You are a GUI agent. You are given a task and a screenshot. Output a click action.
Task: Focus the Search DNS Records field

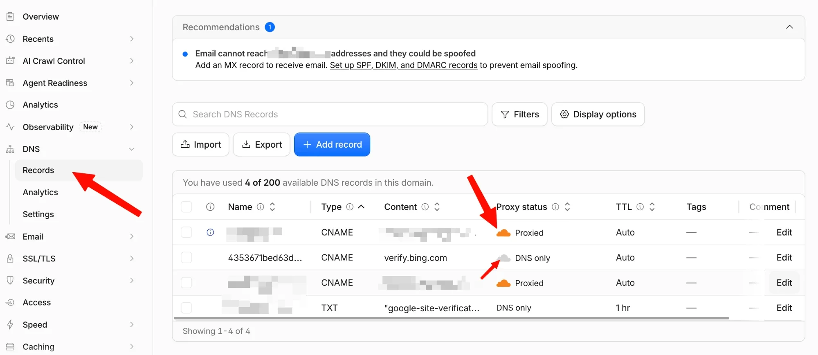pos(330,115)
